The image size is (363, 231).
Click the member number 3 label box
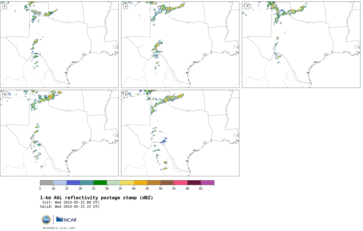[246, 6]
